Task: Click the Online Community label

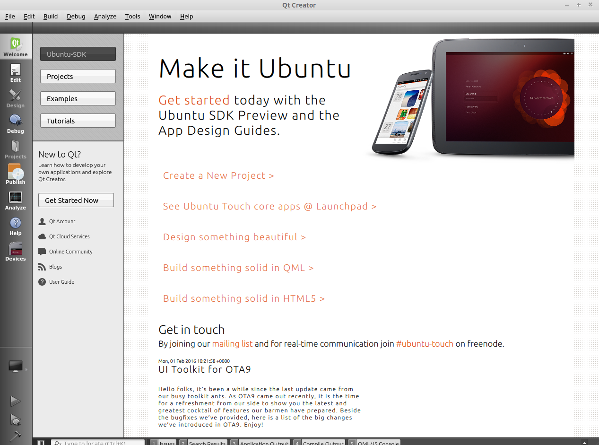Action: pos(71,252)
